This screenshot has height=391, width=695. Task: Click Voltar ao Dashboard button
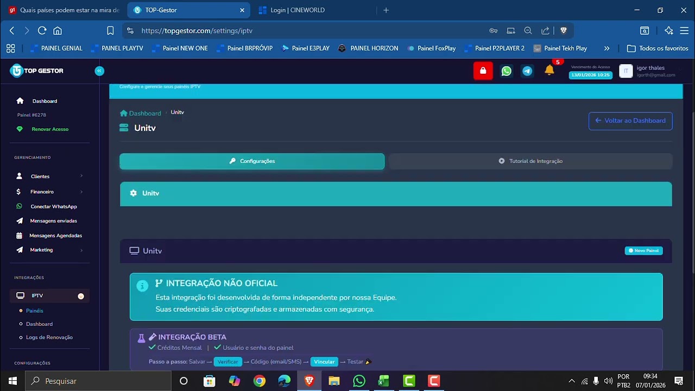pyautogui.click(x=630, y=121)
